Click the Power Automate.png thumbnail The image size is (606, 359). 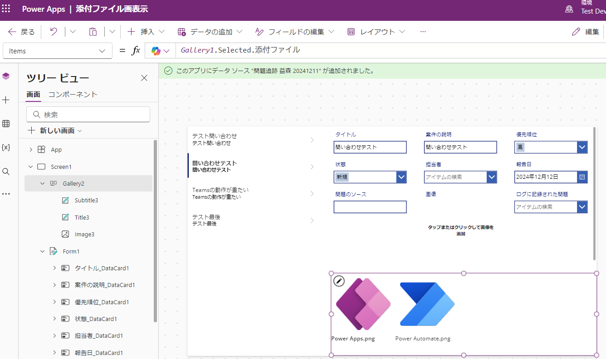427,304
